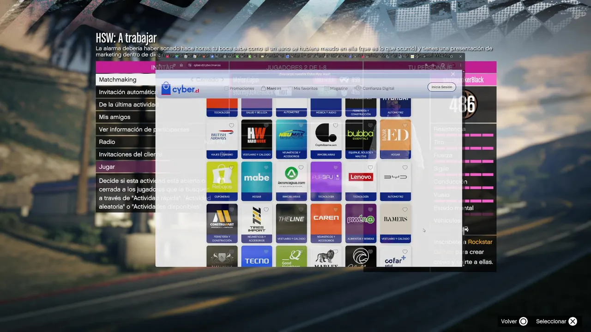Favorite Bazar ED with the heart
The image size is (591, 332).
tap(405, 125)
